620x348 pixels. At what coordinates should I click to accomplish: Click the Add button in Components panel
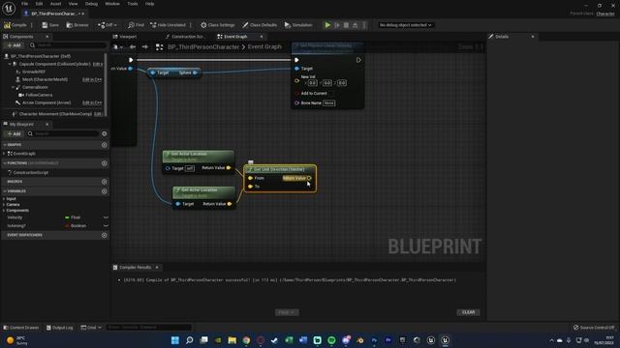[14, 45]
